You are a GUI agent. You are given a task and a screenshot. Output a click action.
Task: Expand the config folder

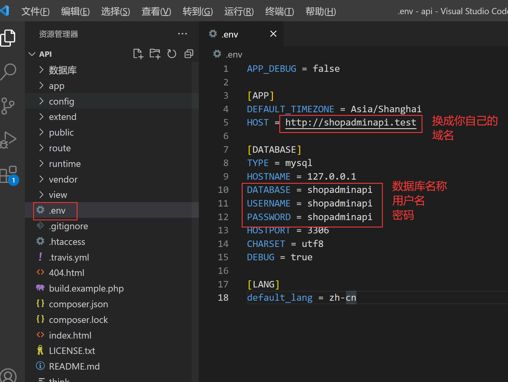(41, 101)
